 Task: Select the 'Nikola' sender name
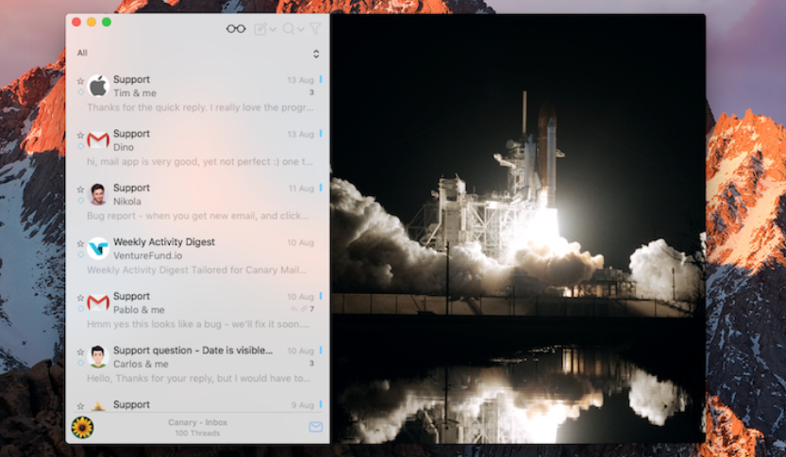tap(126, 202)
